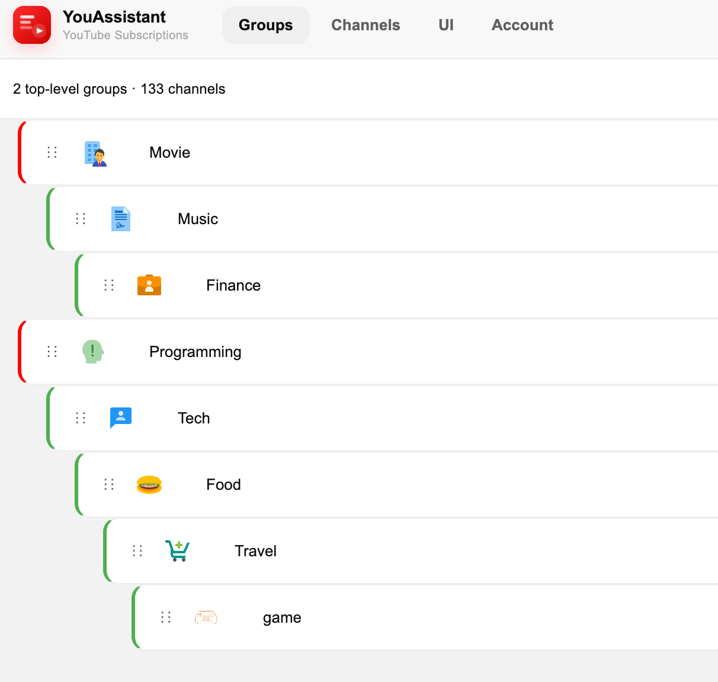The image size is (718, 682).
Task: Open the Channels tab
Action: [x=366, y=25]
